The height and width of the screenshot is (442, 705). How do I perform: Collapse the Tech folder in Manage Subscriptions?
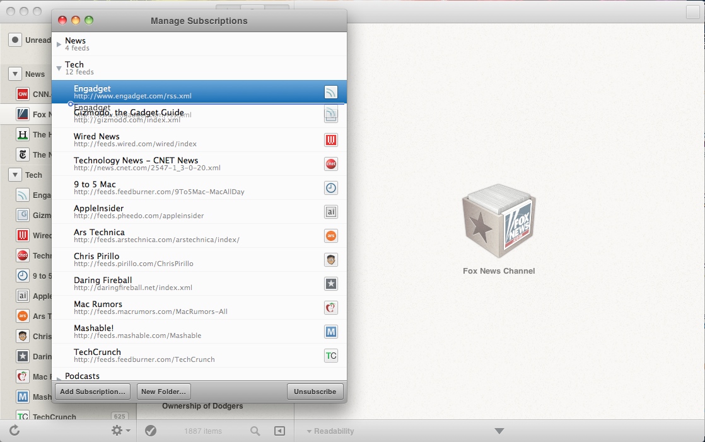coord(59,68)
